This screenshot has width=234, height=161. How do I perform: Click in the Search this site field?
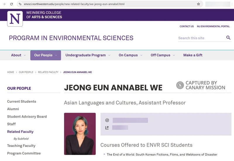click(200, 38)
